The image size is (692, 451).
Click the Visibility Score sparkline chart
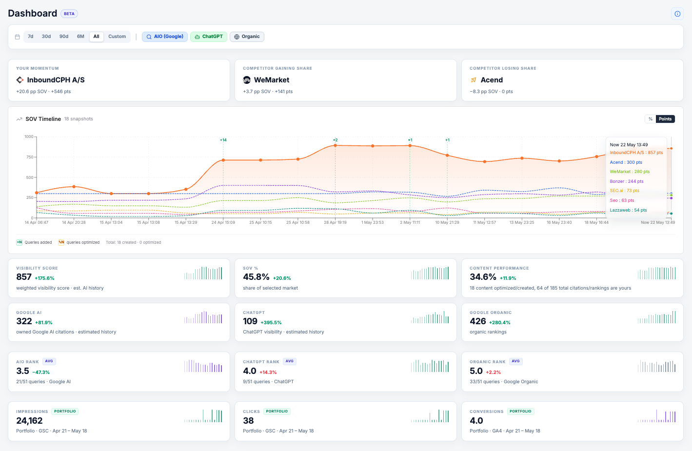[x=203, y=273]
